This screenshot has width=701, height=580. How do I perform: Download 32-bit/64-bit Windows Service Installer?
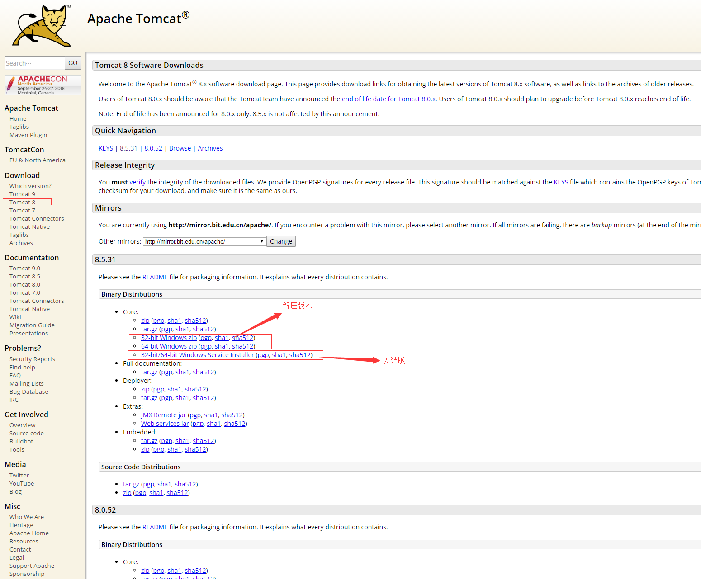[198, 355]
